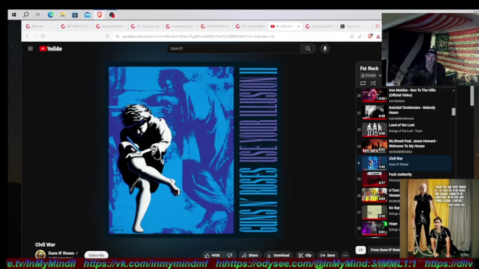
Task: Switch to the Eustace Mullins tab
Action: tap(110, 26)
